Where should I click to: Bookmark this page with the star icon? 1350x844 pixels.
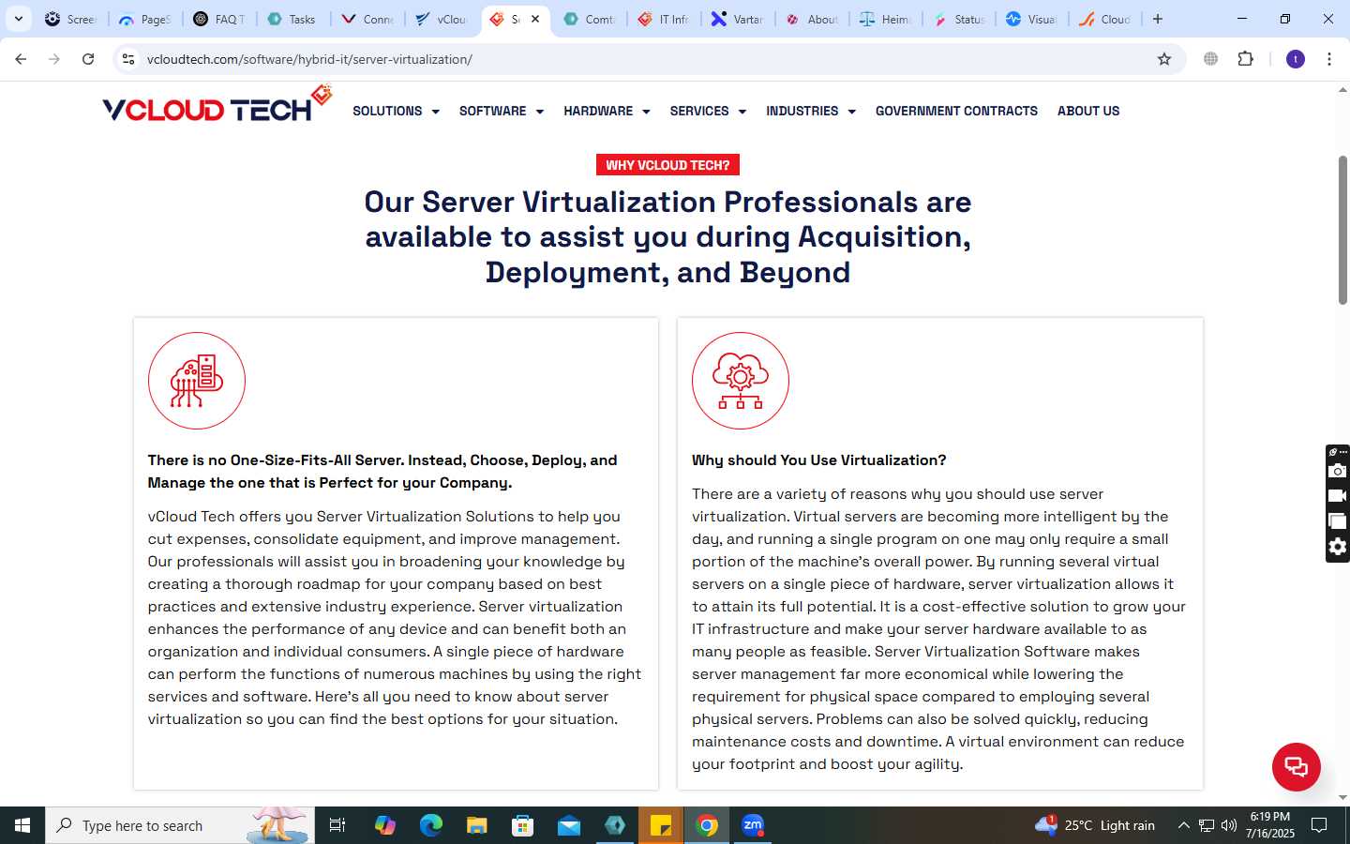coord(1164,59)
